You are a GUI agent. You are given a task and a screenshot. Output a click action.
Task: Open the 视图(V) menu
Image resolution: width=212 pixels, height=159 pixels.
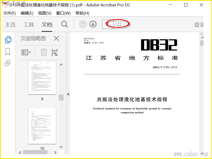[x=45, y=13]
